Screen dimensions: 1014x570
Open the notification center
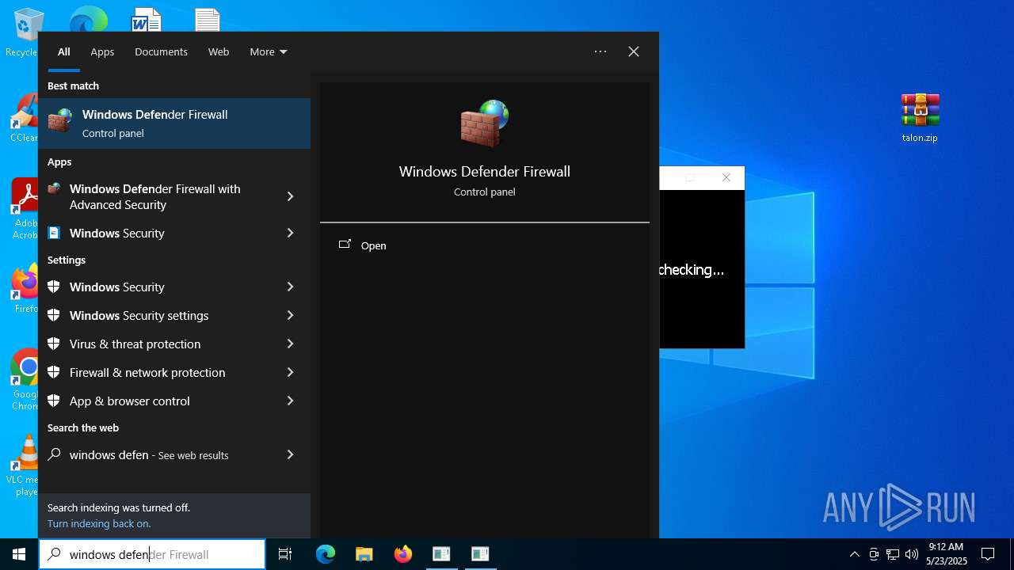[988, 554]
